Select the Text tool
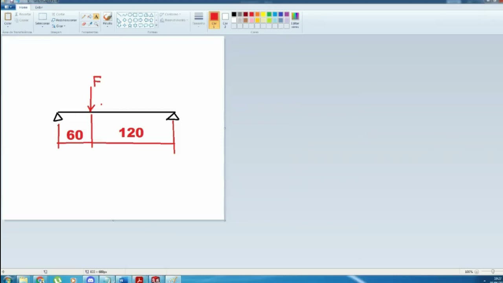The image size is (503, 283). (x=96, y=17)
